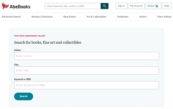
Task: Click the teal Search button
Action: pyautogui.click(x=24, y=96)
